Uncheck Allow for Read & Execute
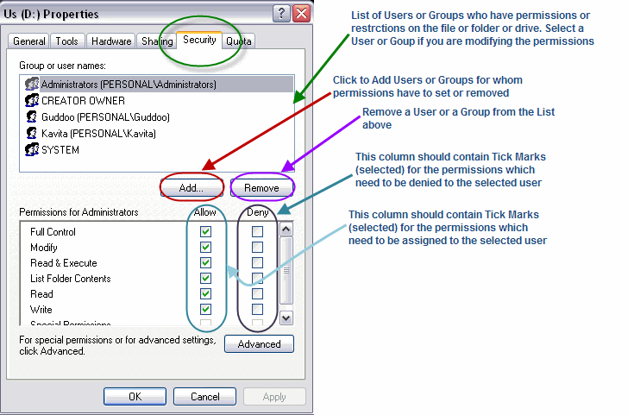 pyautogui.click(x=206, y=263)
